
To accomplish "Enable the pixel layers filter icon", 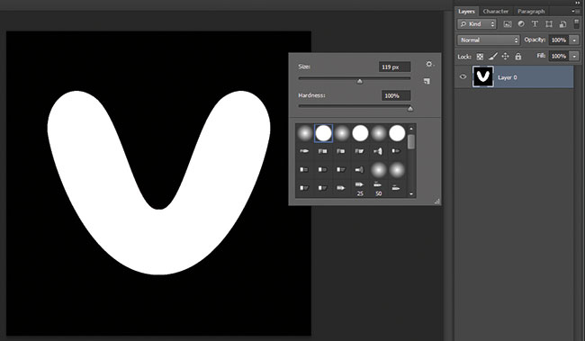I will (508, 24).
